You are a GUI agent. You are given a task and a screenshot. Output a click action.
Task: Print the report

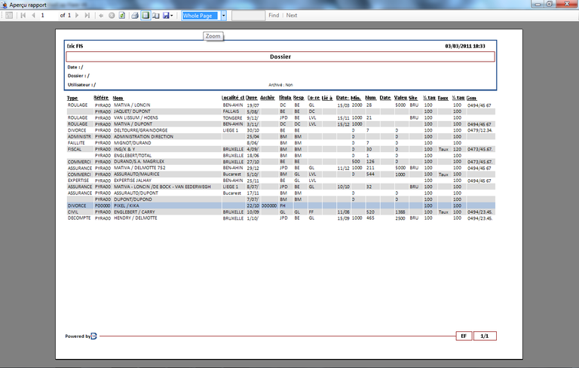(x=135, y=15)
